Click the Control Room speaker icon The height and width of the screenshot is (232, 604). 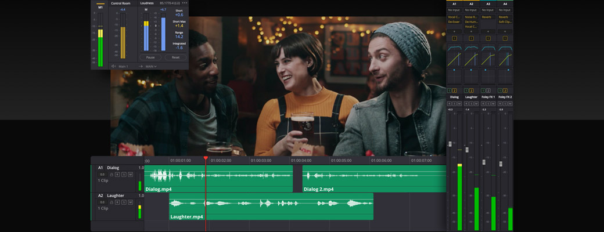coord(114,67)
